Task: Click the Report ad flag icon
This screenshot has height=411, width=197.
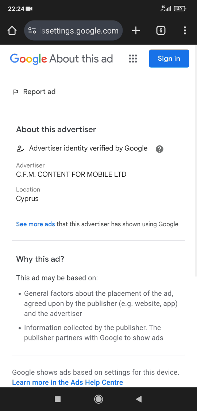Action: 16,92
